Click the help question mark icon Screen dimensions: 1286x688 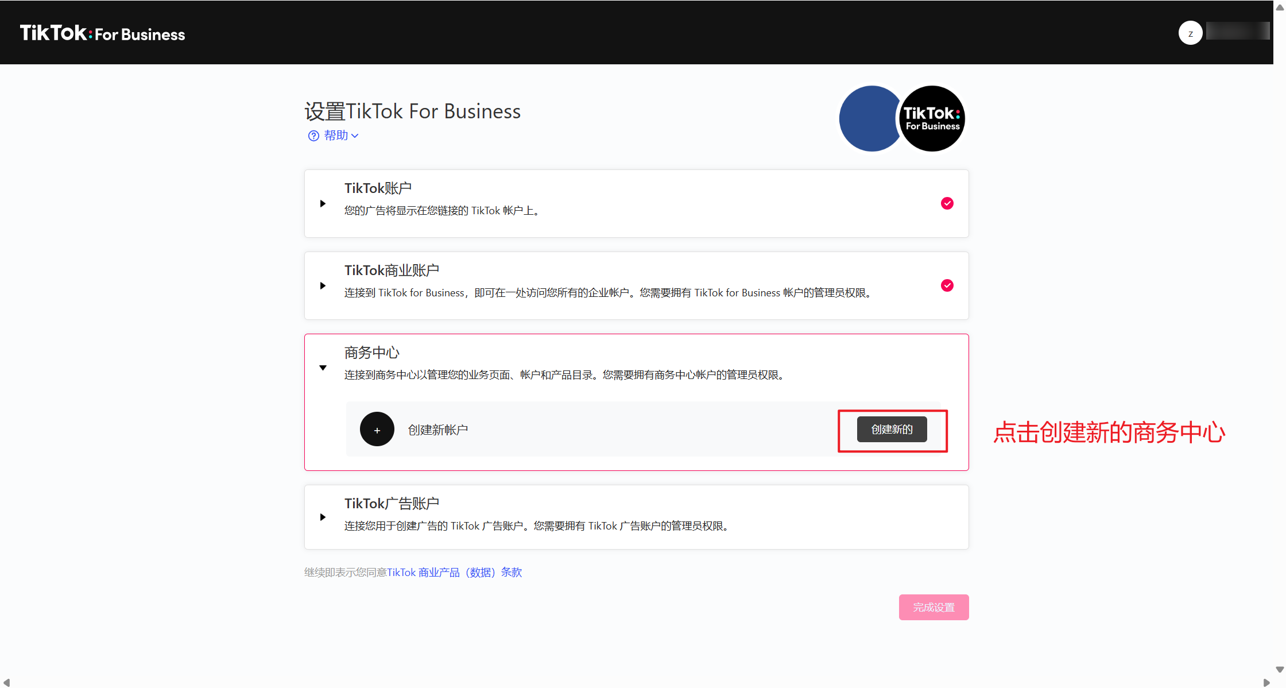point(313,136)
